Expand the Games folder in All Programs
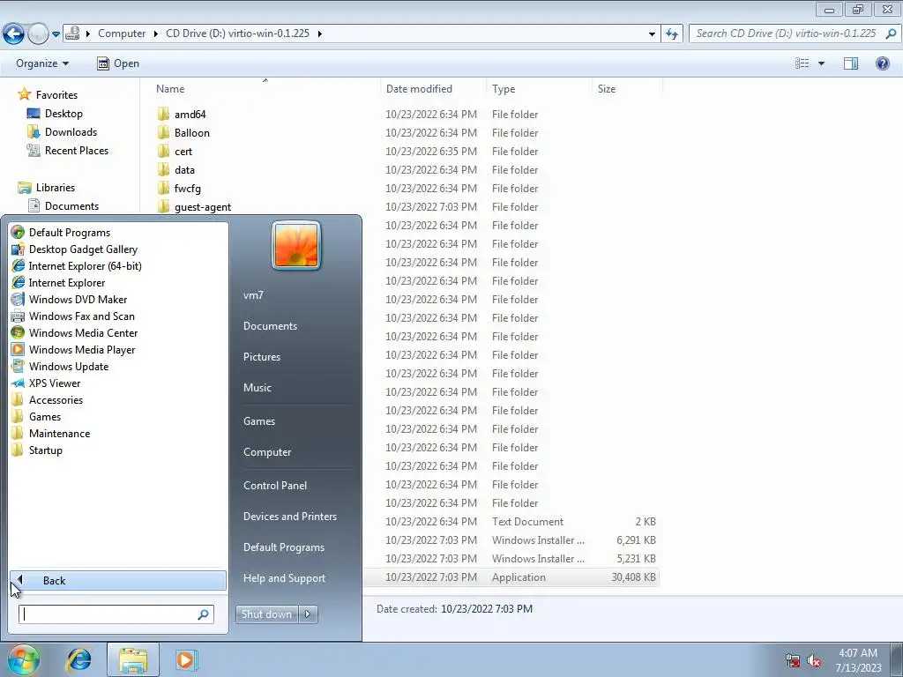 [45, 417]
